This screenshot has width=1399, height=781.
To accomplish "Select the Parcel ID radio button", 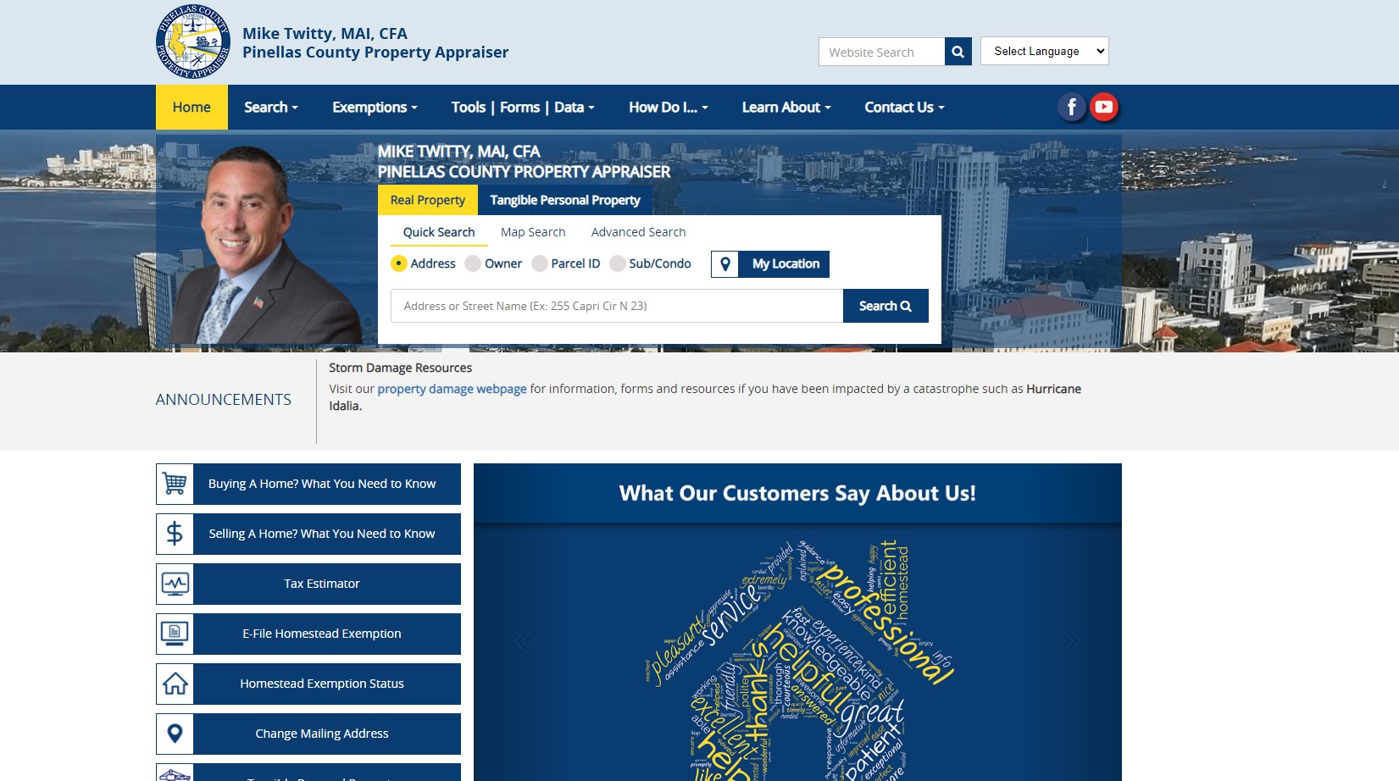I will point(539,263).
